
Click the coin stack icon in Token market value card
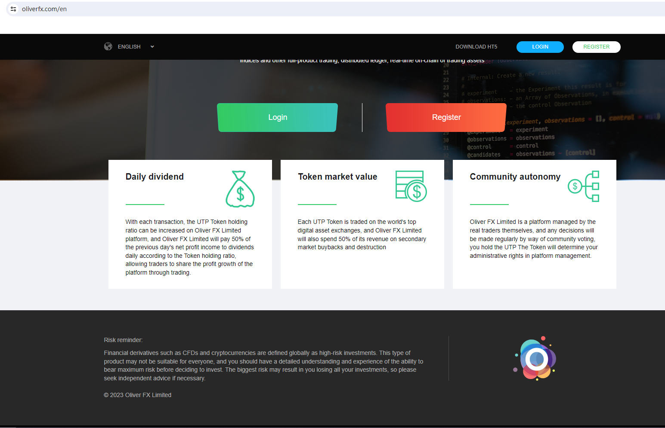tap(411, 186)
